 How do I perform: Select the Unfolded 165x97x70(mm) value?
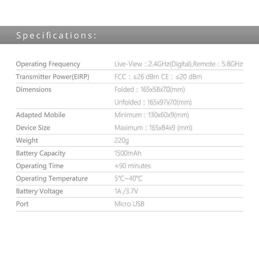click(153, 102)
